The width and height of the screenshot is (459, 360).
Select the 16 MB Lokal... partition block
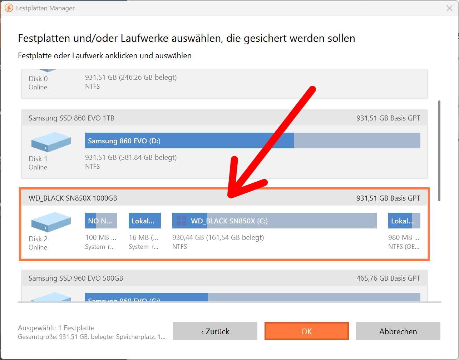pos(145,221)
